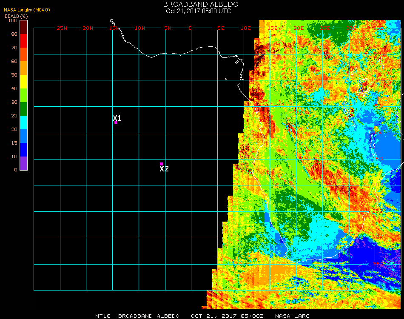Click the '70' colorbar value
The width and height of the screenshot is (404, 319).
click(x=14, y=48)
